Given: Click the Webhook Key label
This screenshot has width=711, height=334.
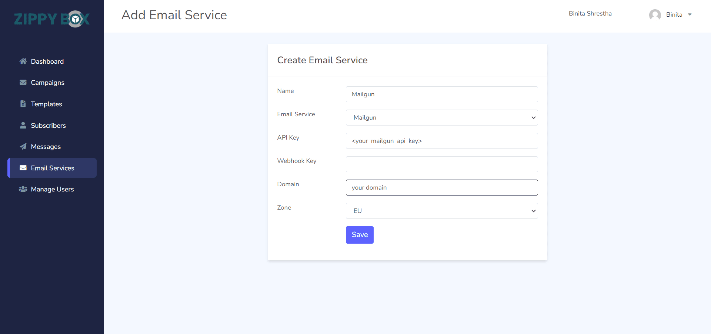Looking at the screenshot, I should tap(297, 161).
